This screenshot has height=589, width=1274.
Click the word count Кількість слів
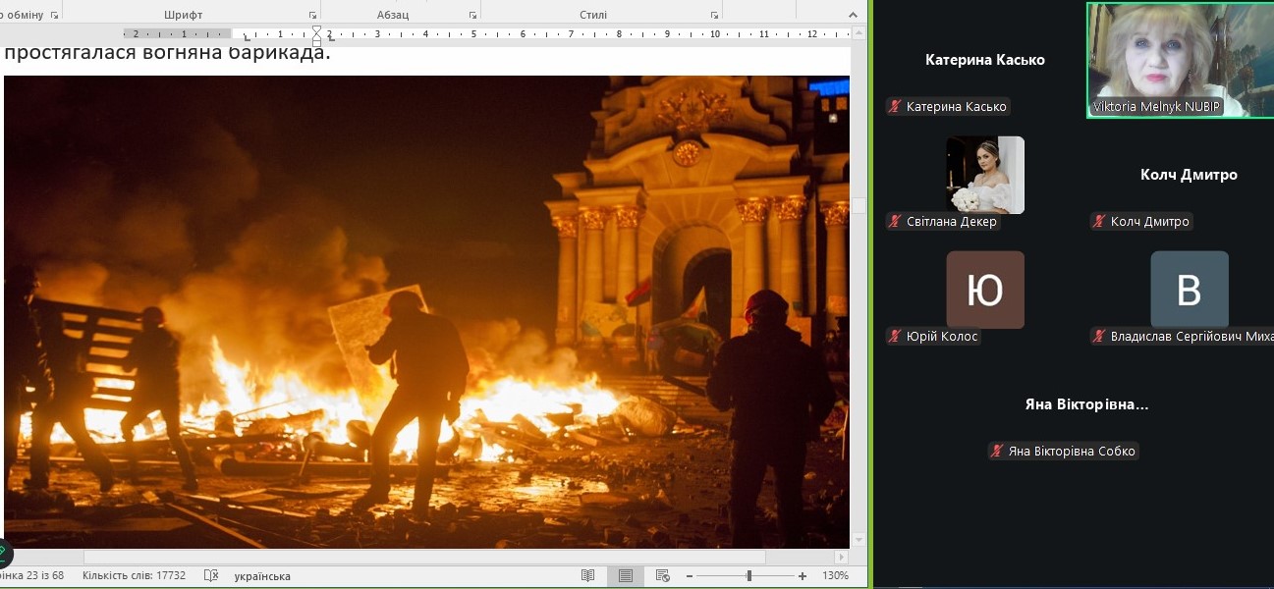pyautogui.click(x=133, y=576)
